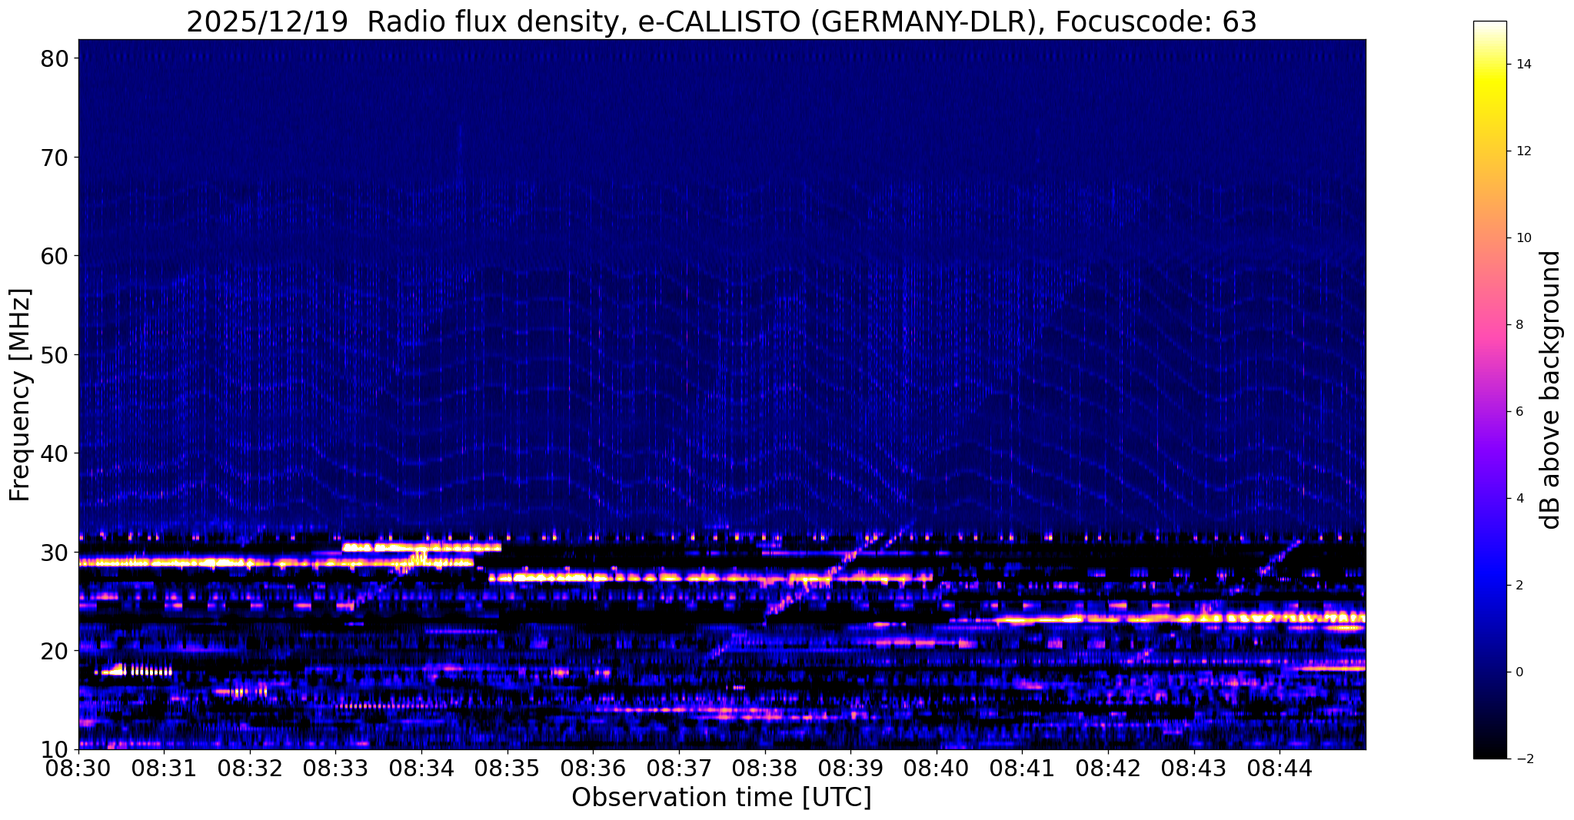Click the 'Observation time [UTC]' x-axis label

[721, 797]
